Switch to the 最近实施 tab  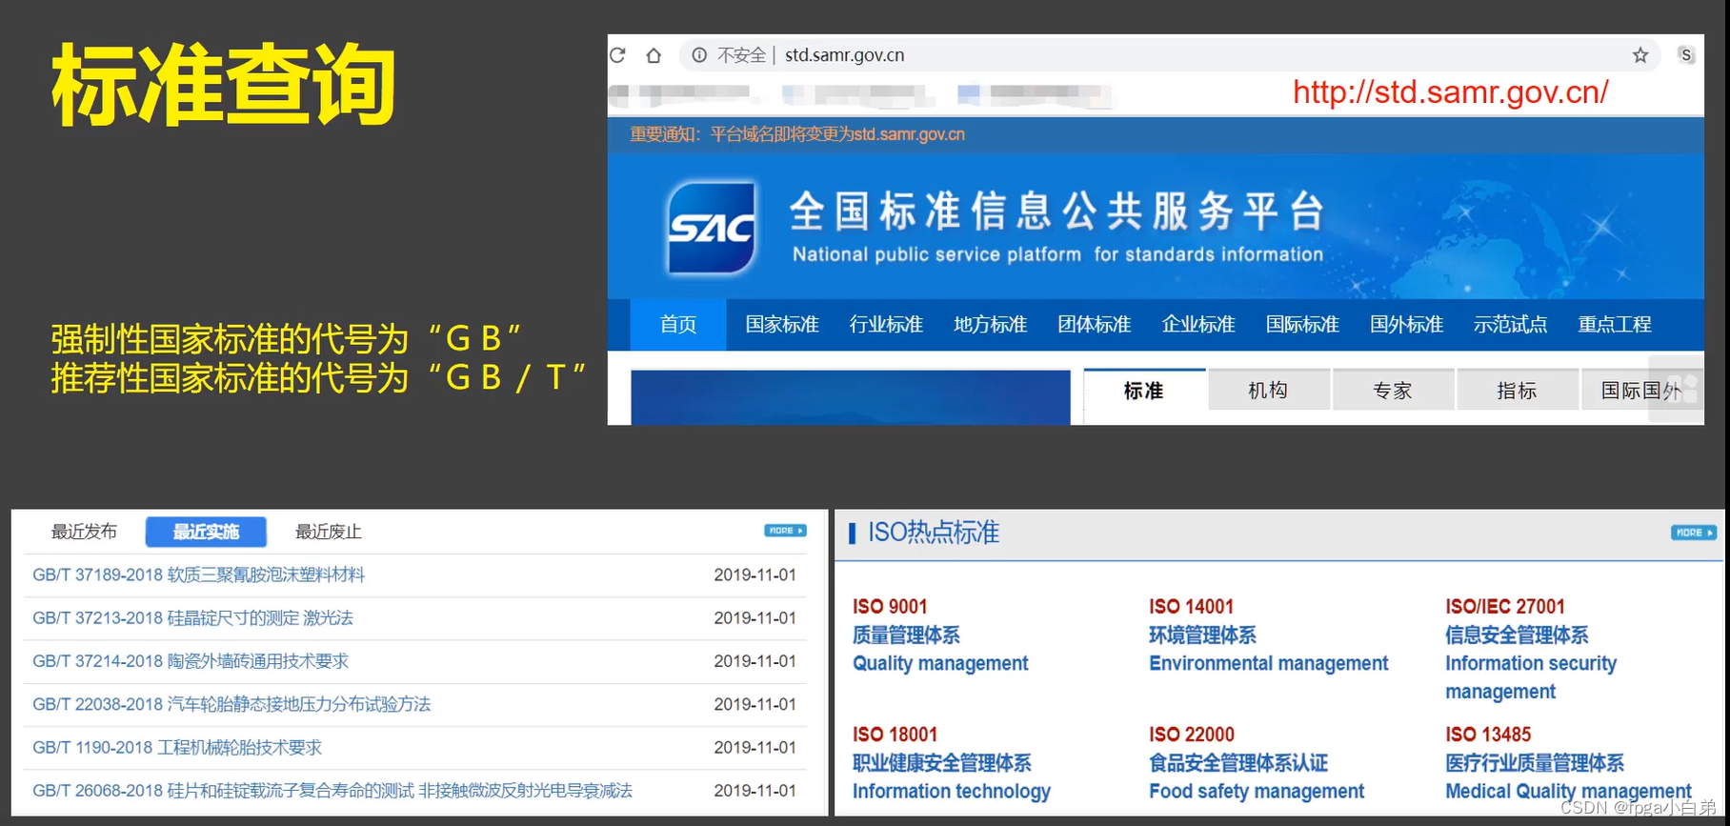(206, 532)
